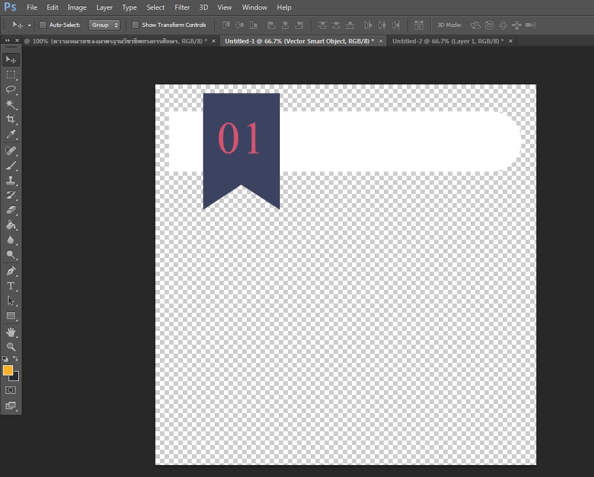The width and height of the screenshot is (594, 477).
Task: Swap foreground and background colors
Action: click(x=16, y=358)
